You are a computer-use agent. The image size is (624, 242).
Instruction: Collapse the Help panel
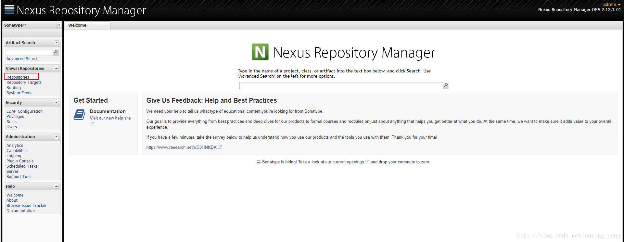coord(56,186)
